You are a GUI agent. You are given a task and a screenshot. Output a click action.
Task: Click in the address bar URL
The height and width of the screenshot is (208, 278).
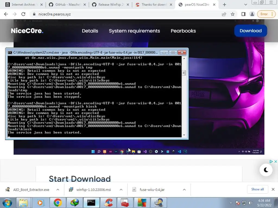tap(55, 14)
